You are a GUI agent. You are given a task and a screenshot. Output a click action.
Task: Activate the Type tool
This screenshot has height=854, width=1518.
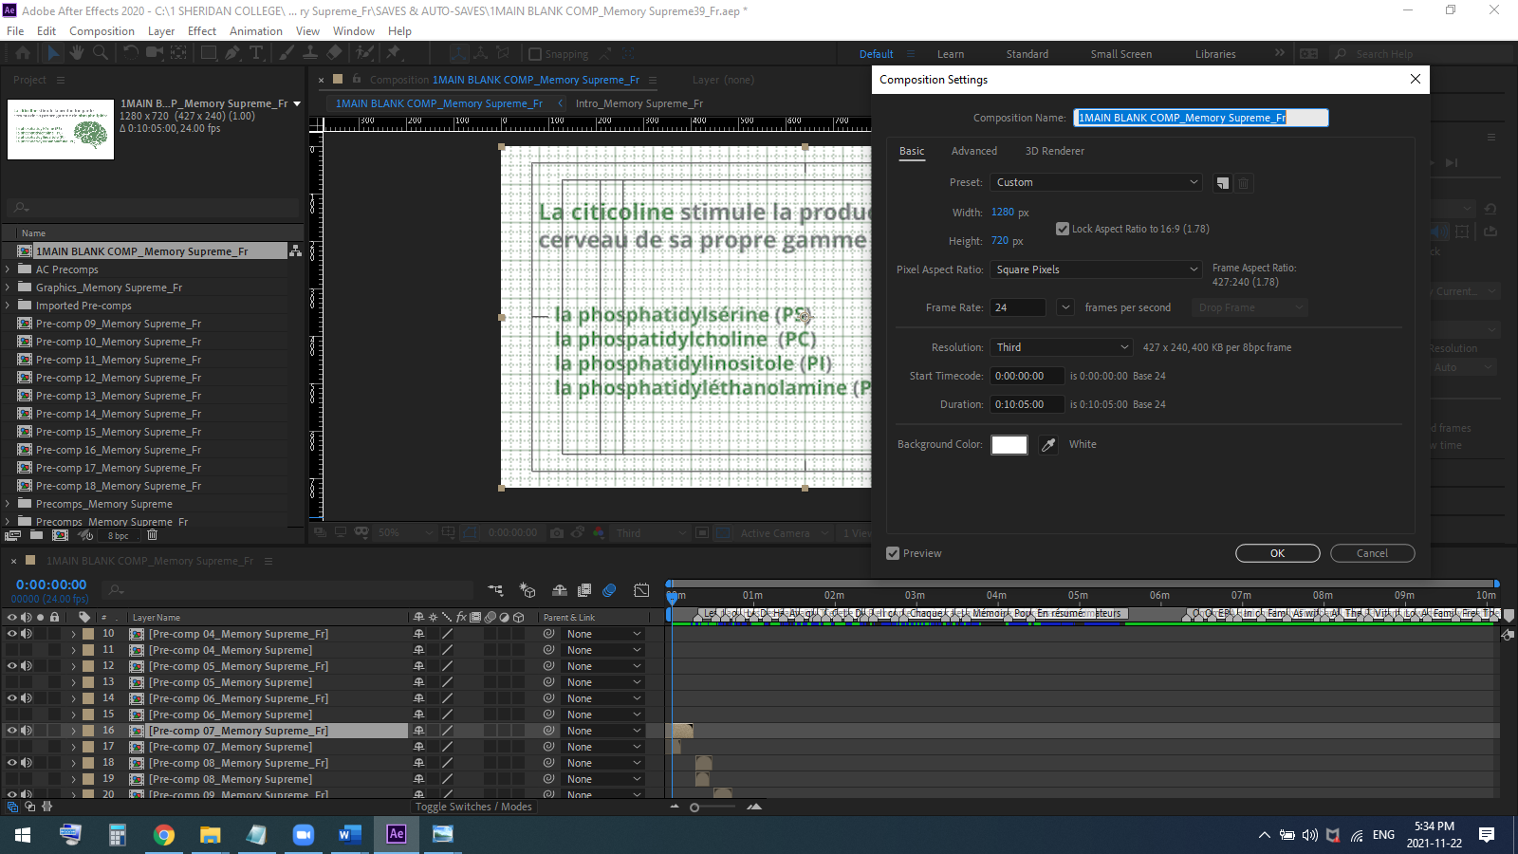tap(255, 53)
